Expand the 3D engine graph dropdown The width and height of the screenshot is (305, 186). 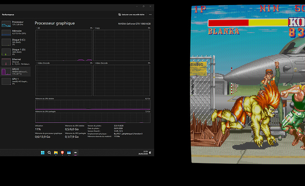[x=37, y=28]
